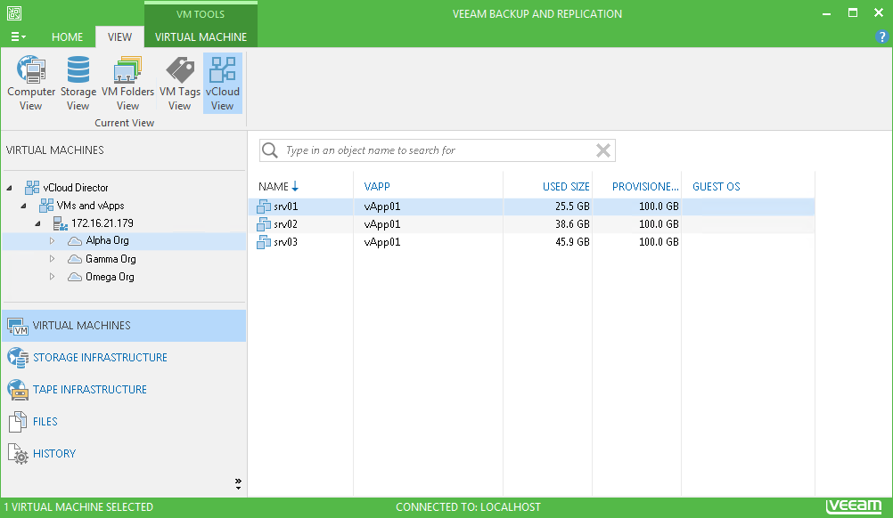Clear the search box with X
Image resolution: width=893 pixels, height=518 pixels.
click(x=603, y=150)
